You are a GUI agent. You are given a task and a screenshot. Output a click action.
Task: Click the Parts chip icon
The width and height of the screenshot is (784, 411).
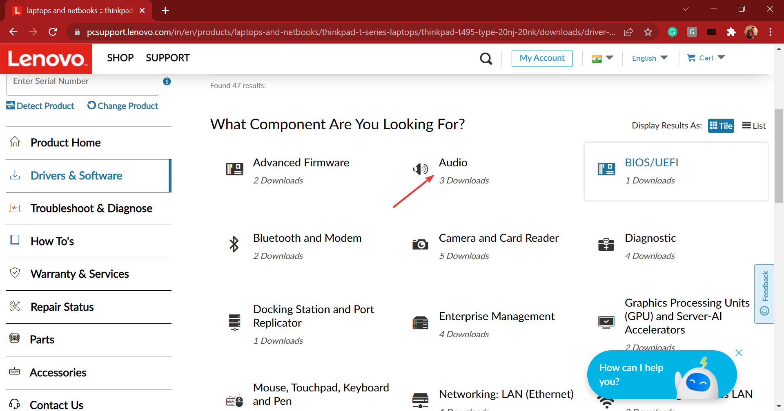point(15,338)
